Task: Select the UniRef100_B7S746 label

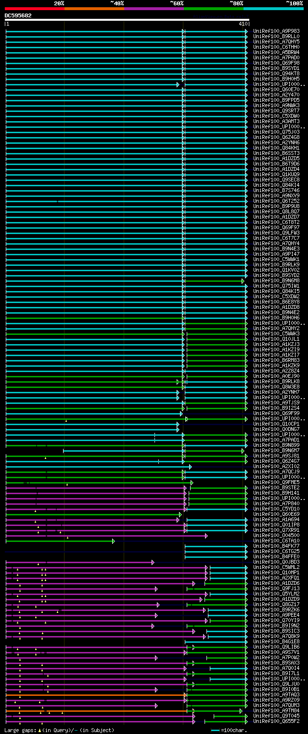Action: [x=277, y=190]
